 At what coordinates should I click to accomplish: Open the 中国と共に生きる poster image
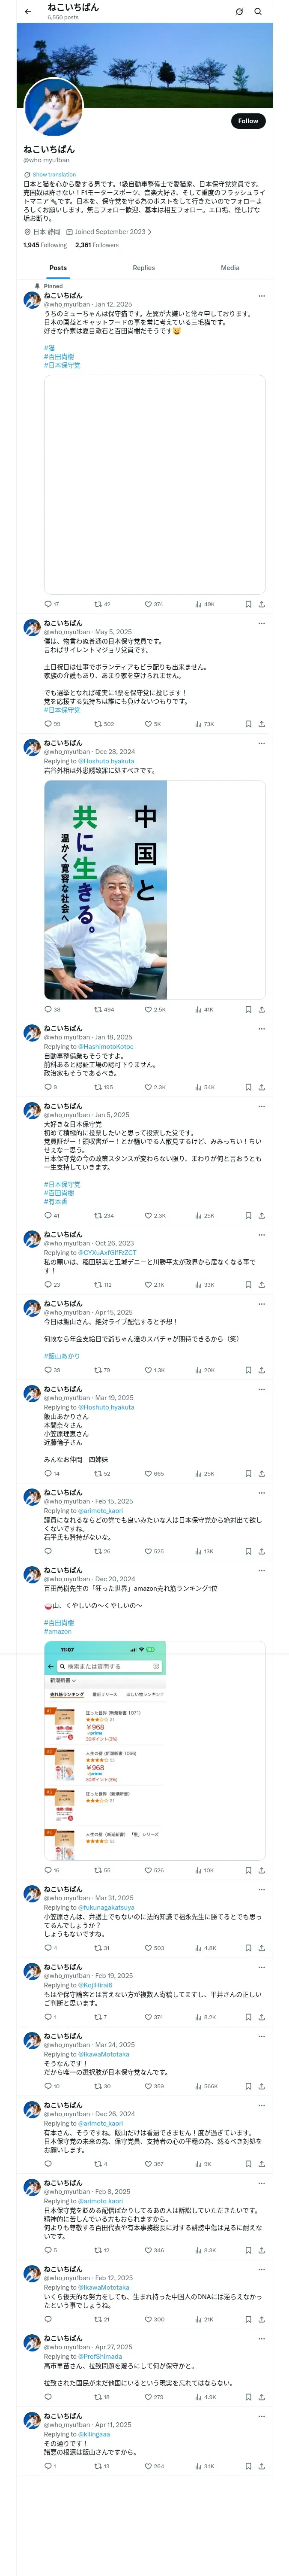pos(155,890)
